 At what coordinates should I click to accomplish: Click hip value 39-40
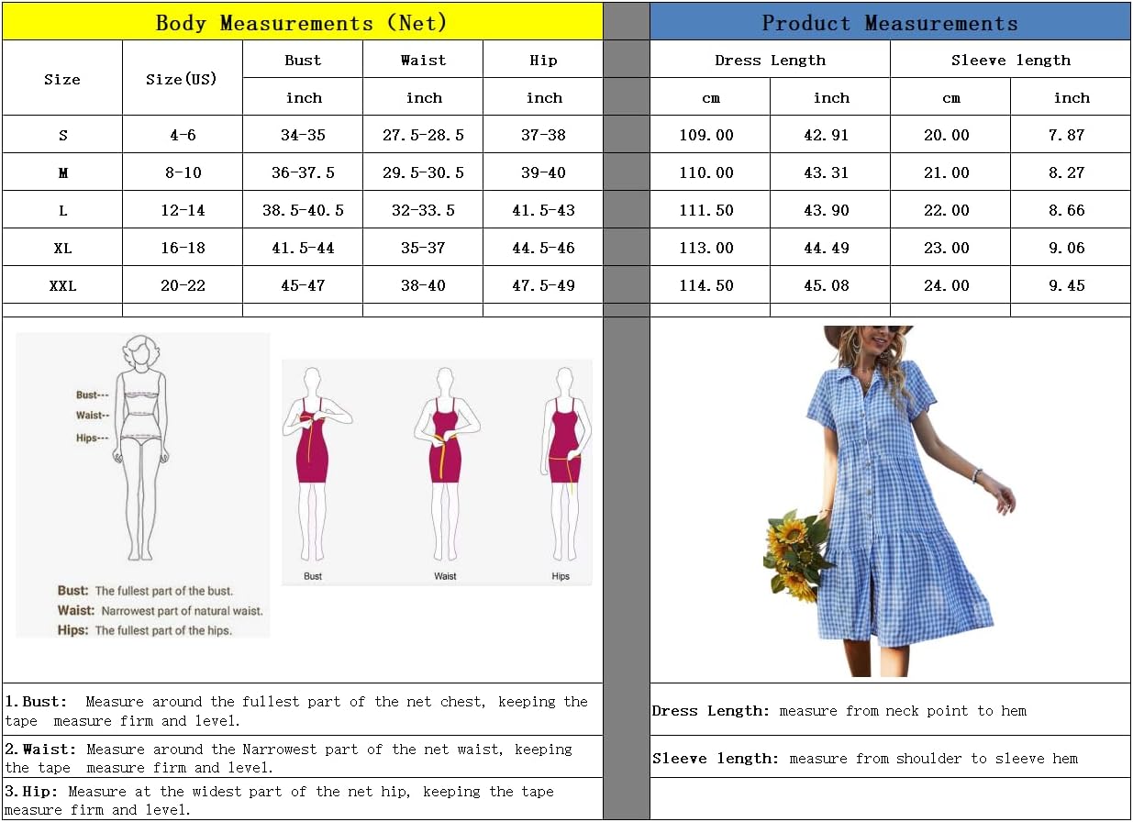tap(543, 172)
